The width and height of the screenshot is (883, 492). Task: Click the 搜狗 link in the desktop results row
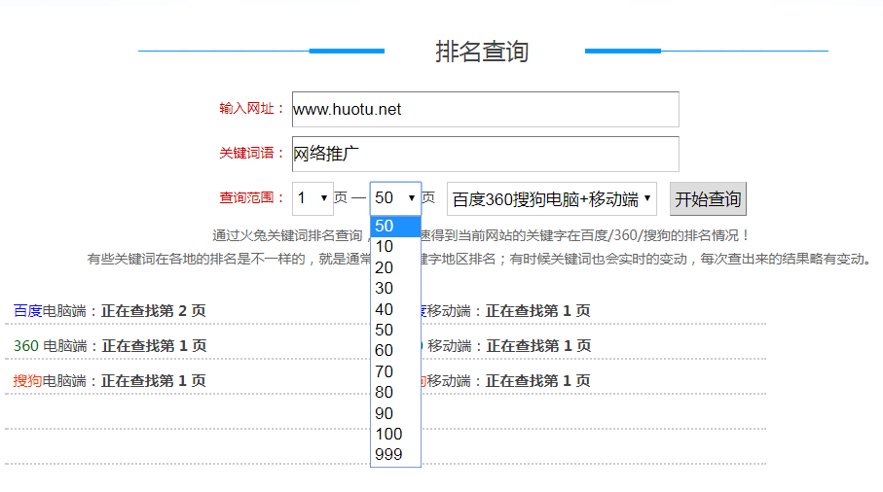(x=27, y=381)
